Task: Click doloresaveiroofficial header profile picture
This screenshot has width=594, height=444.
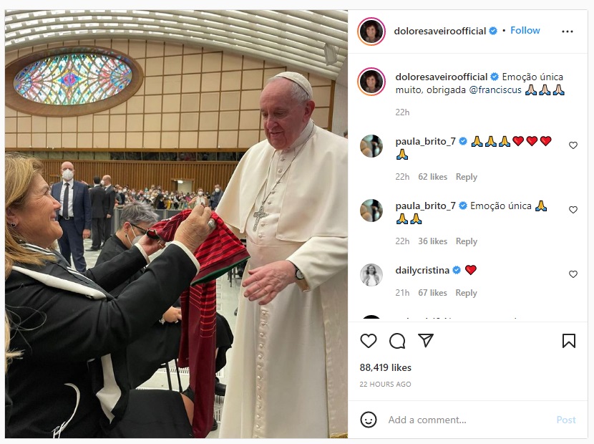Action: tap(371, 32)
